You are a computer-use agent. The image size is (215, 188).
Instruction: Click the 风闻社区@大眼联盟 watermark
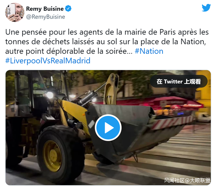(x=187, y=180)
